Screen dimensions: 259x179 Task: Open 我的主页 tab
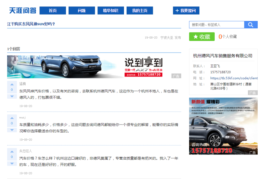(x=140, y=11)
